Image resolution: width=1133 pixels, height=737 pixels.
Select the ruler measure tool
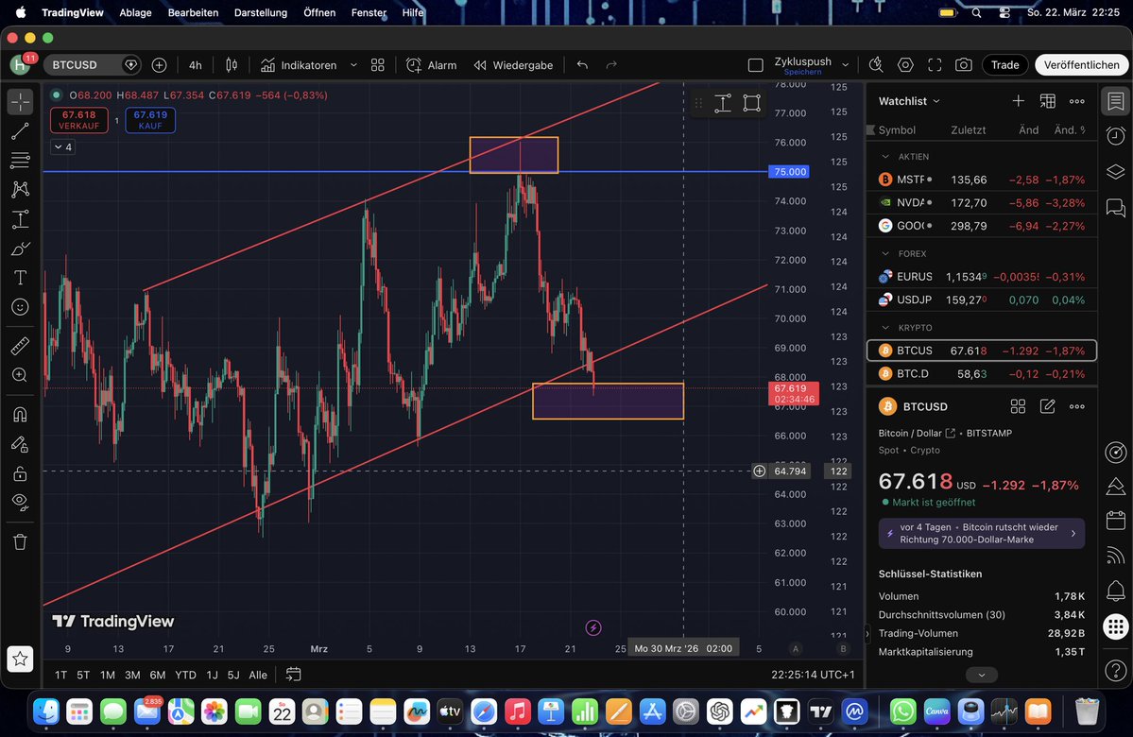coord(20,346)
